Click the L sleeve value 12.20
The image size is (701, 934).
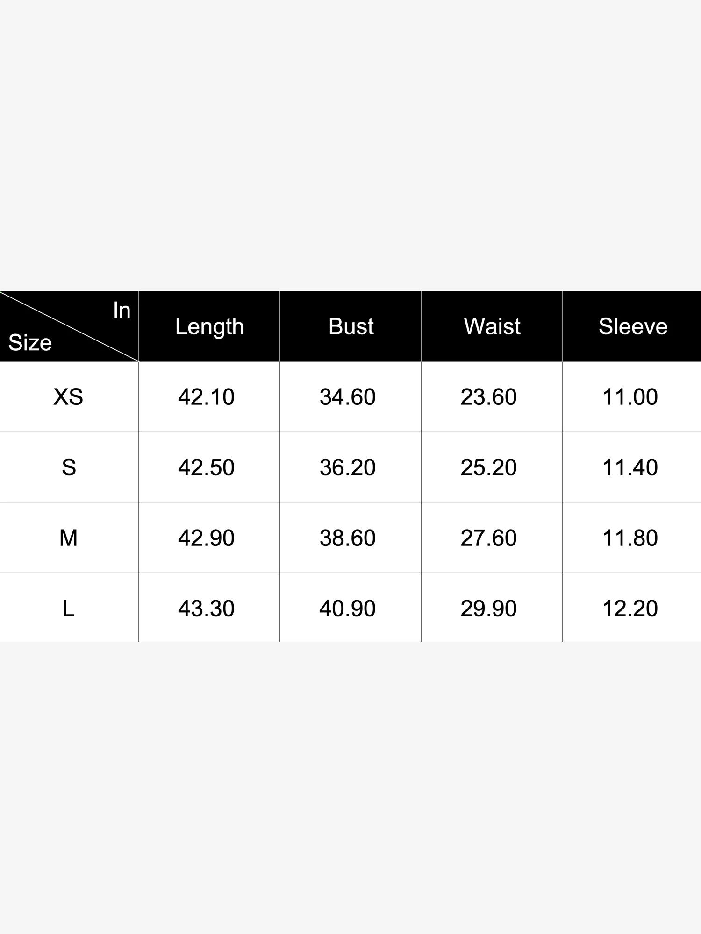point(630,609)
